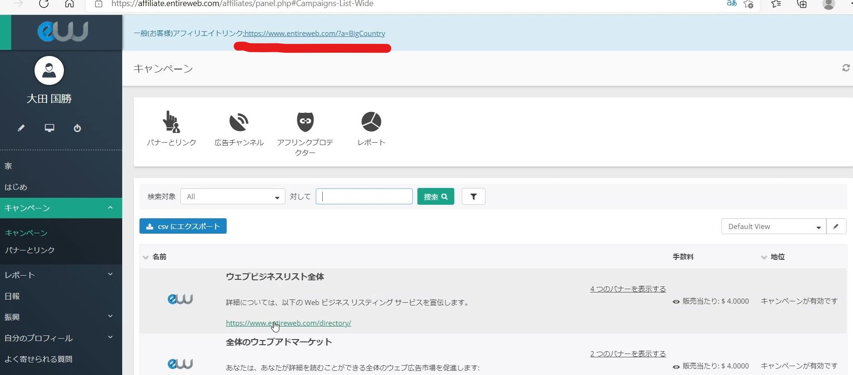Click the power logout icon in sidebar
This screenshot has width=853, height=375.
[x=77, y=128]
